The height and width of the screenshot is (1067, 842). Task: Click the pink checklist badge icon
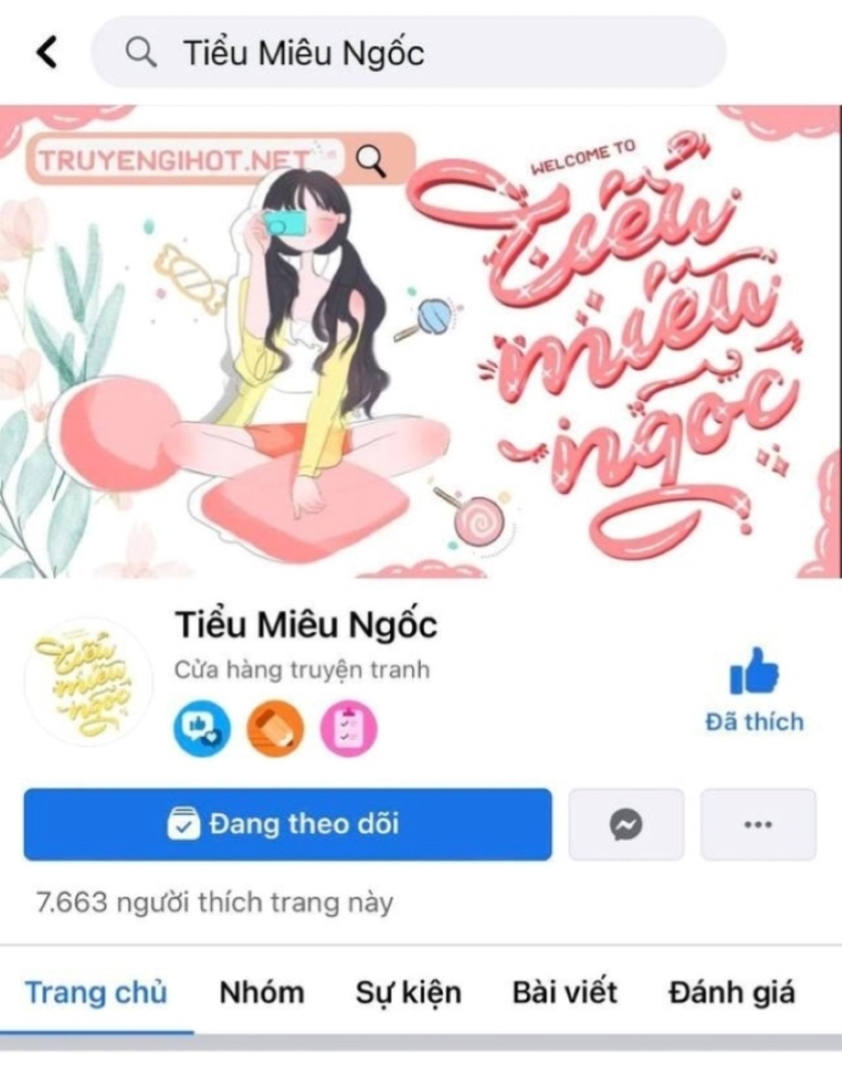[349, 728]
